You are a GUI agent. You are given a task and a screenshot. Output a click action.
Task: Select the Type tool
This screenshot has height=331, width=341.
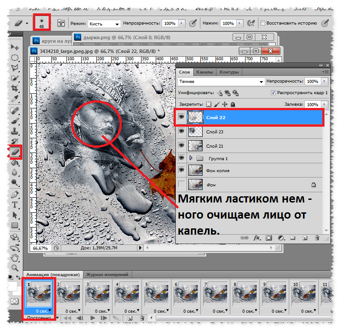(15, 205)
